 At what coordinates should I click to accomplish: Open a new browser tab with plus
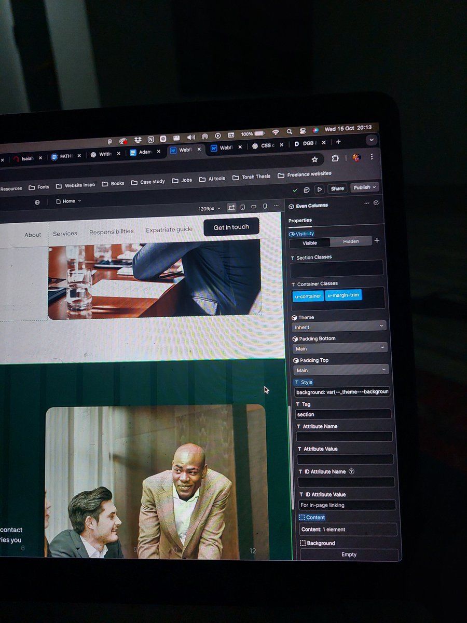[x=338, y=142]
